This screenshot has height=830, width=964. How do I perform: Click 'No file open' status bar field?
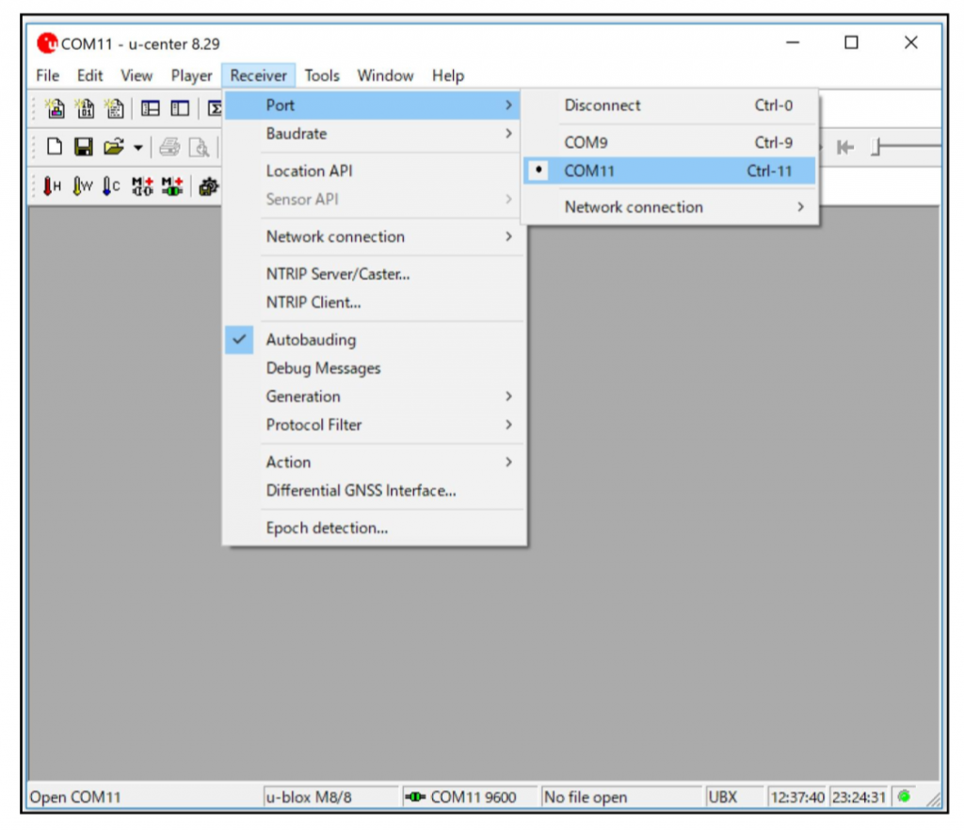click(621, 797)
